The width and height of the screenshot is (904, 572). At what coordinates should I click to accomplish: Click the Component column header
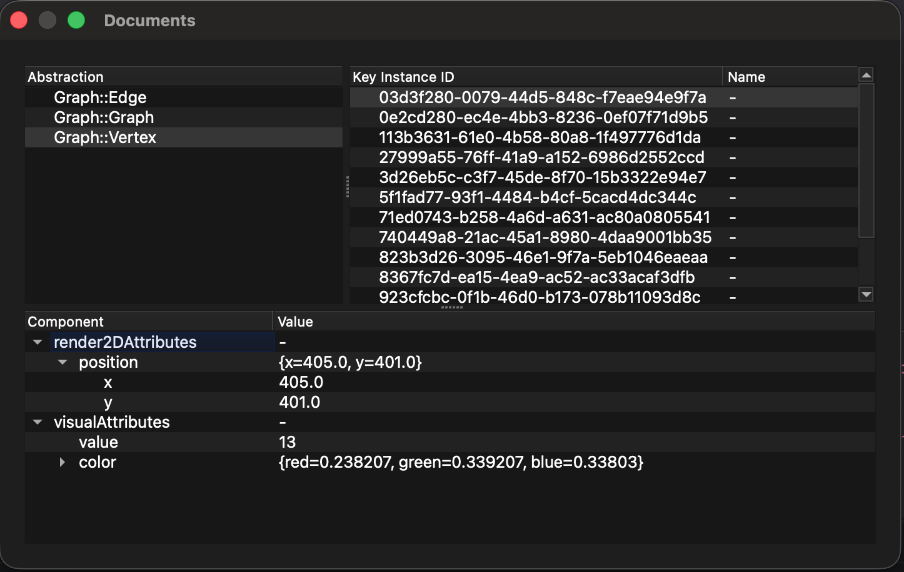tap(148, 322)
